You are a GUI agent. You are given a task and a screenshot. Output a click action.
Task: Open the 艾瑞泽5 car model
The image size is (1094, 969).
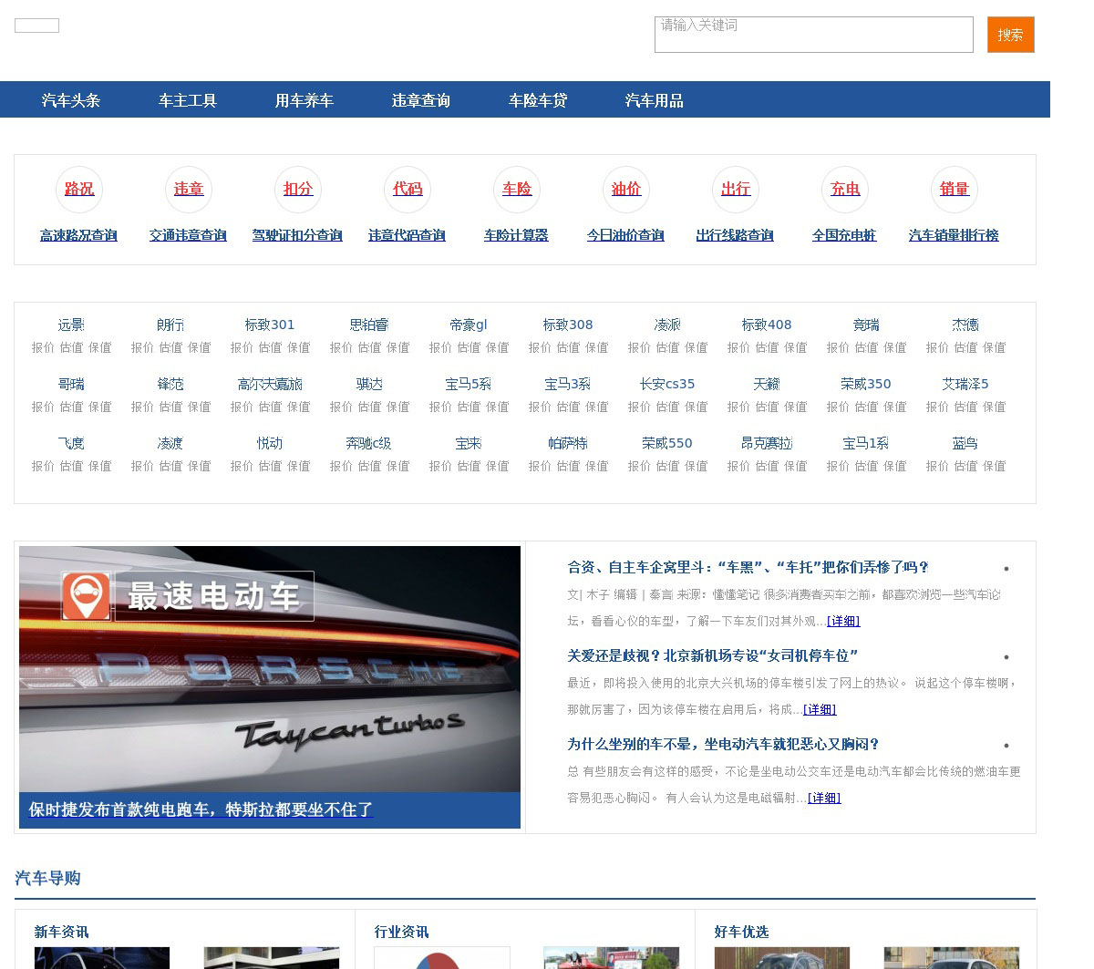tap(965, 384)
